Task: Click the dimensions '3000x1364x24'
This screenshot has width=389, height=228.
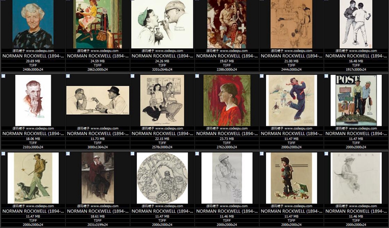Action: pos(98,147)
